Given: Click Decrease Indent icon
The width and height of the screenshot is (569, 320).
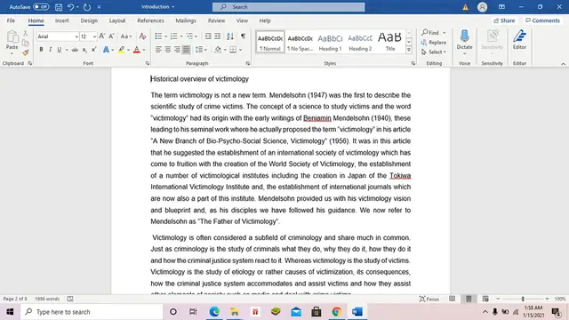Looking at the screenshot, I should point(208,36).
